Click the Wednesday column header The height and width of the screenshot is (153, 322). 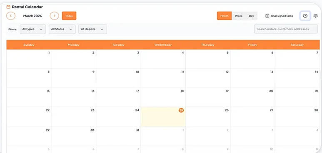163,45
